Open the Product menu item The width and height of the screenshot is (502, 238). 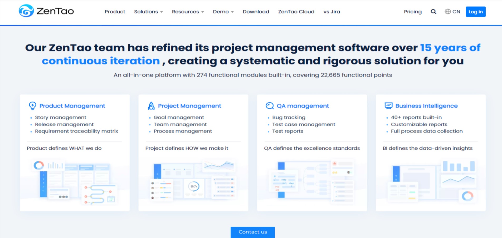(x=115, y=12)
